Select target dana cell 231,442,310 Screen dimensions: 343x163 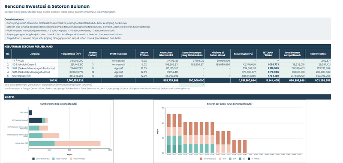[71, 64]
